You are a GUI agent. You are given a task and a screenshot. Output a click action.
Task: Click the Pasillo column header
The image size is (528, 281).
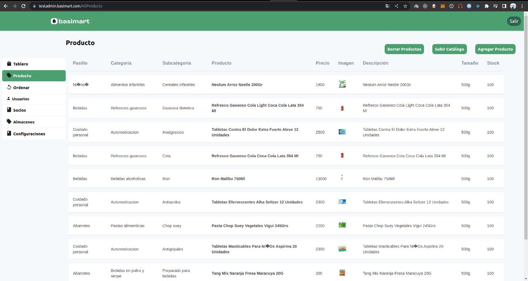[80, 63]
